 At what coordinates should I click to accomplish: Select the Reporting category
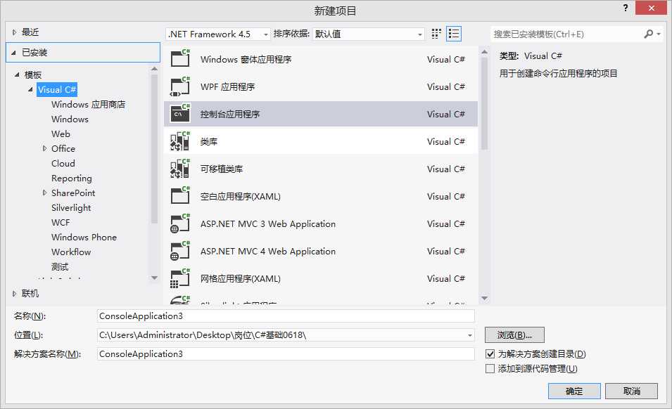72,178
